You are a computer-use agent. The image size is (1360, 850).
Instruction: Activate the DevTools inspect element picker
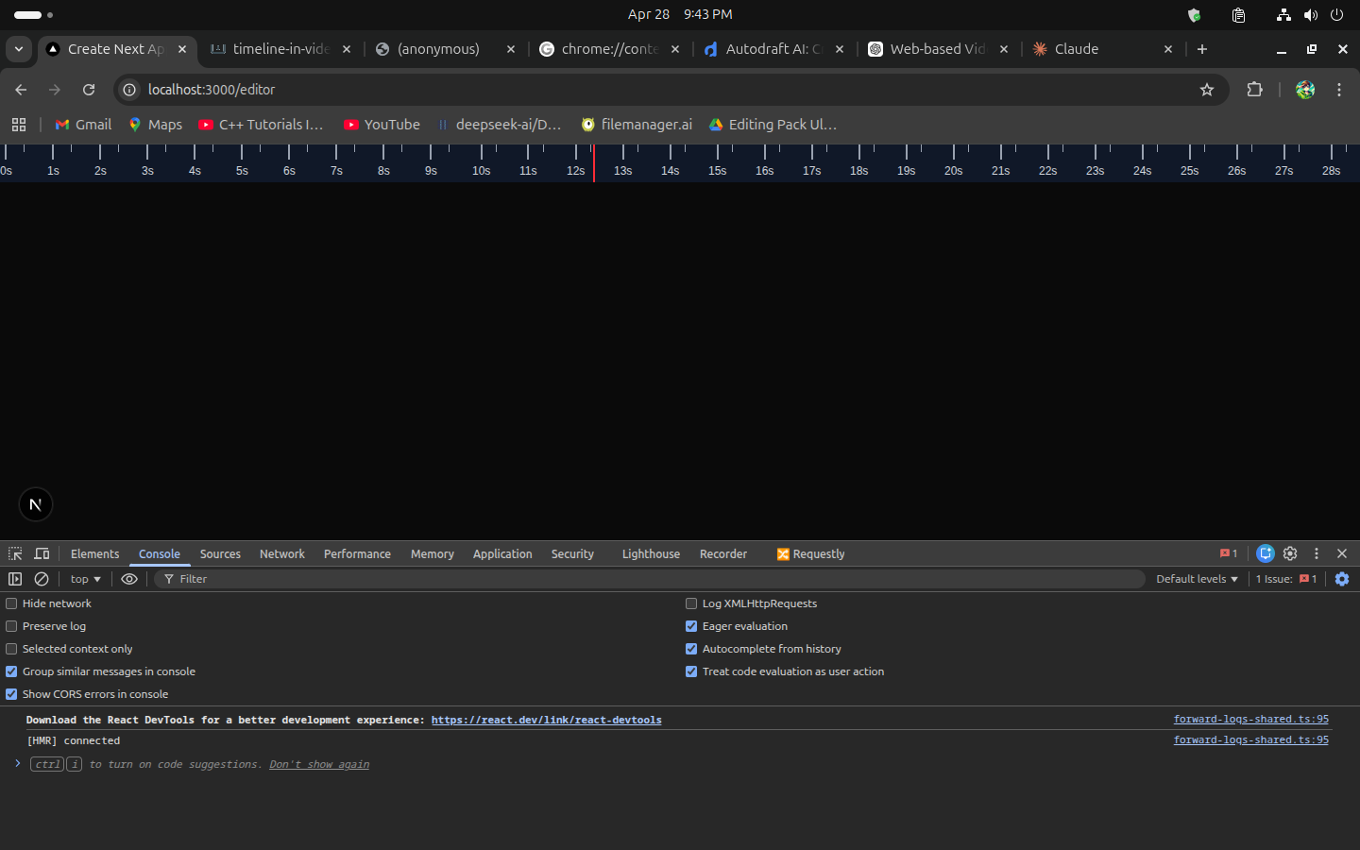(15, 554)
